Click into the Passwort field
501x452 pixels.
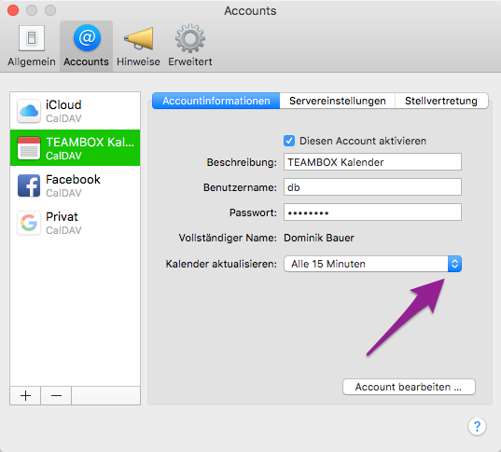click(372, 212)
